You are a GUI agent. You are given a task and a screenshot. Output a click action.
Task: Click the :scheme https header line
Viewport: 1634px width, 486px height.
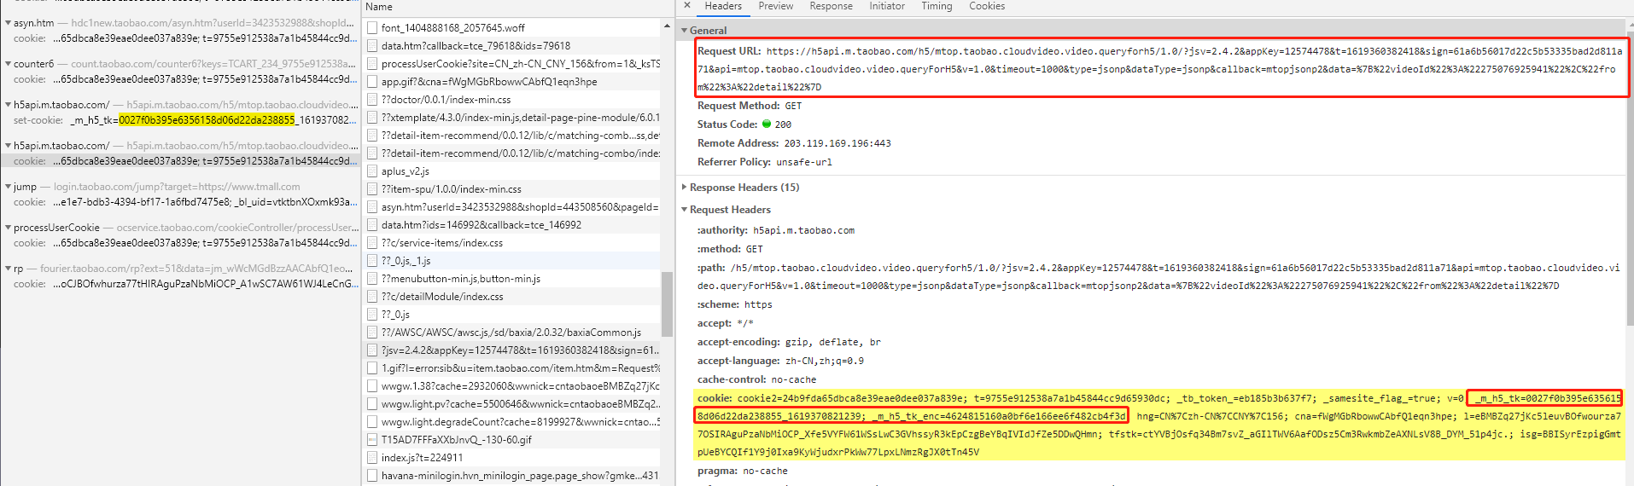tap(734, 304)
